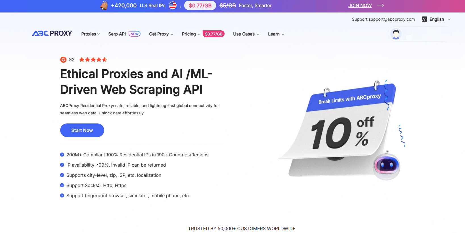Screen dimensions: 465x233
Task: Click checkmark icon beside 'IP availability'
Action: [x=62, y=165]
